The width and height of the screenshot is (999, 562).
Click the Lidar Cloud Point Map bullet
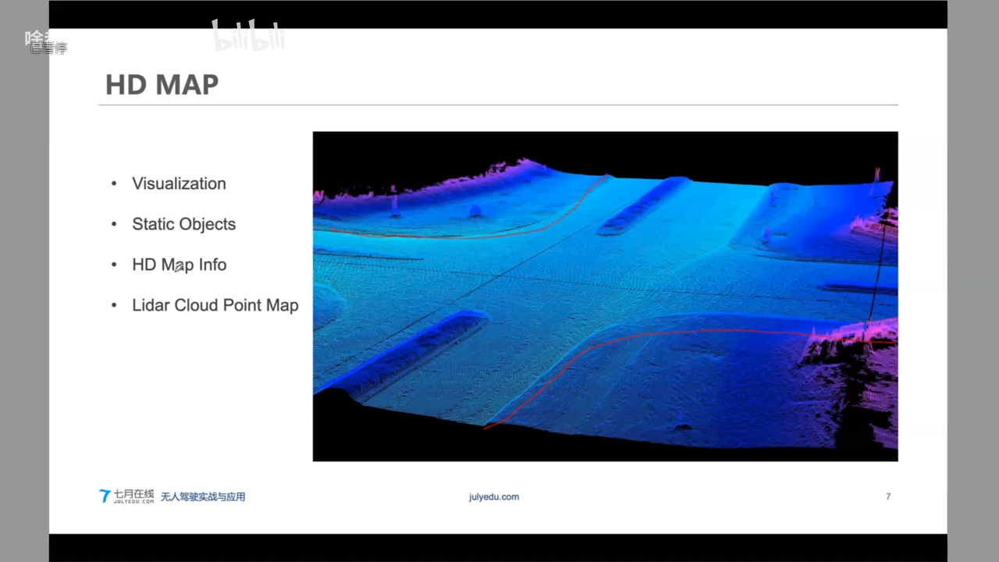coord(215,305)
